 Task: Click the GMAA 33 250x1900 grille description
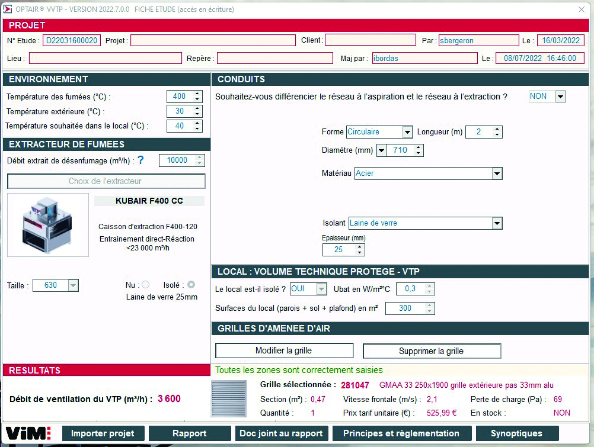coord(467,385)
